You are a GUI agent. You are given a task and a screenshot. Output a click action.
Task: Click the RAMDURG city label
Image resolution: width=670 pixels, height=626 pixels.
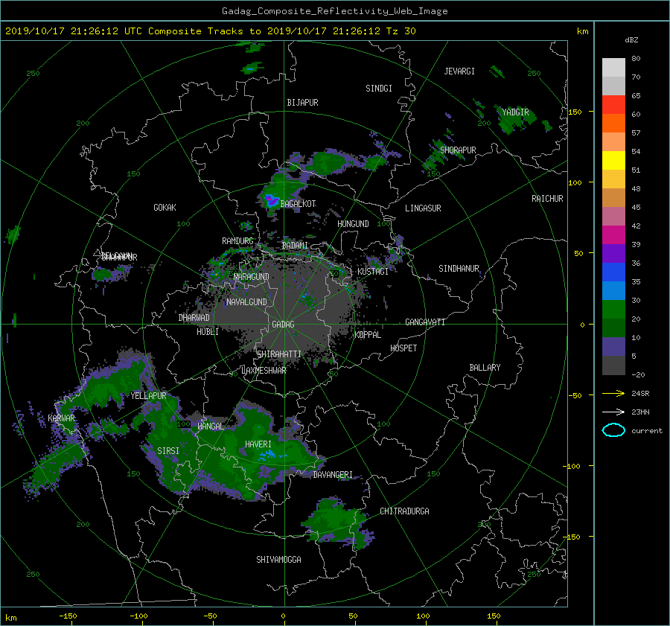[237, 241]
